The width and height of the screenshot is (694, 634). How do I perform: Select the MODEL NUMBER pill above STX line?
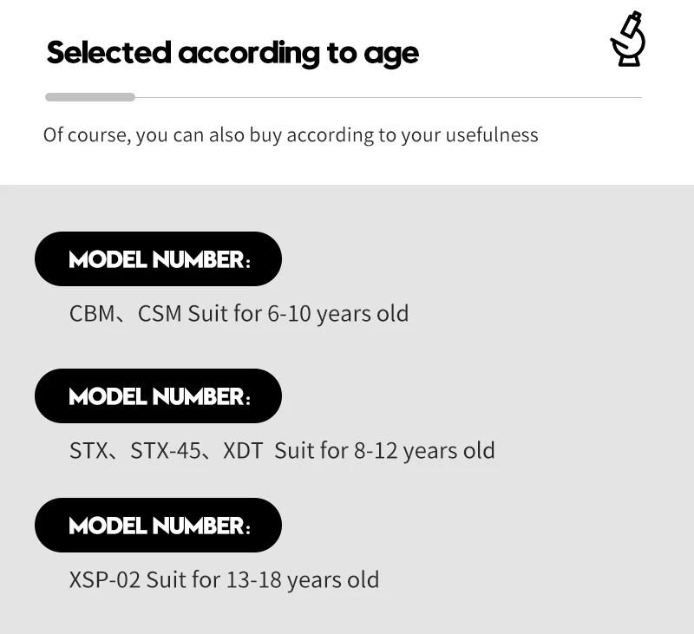click(158, 396)
